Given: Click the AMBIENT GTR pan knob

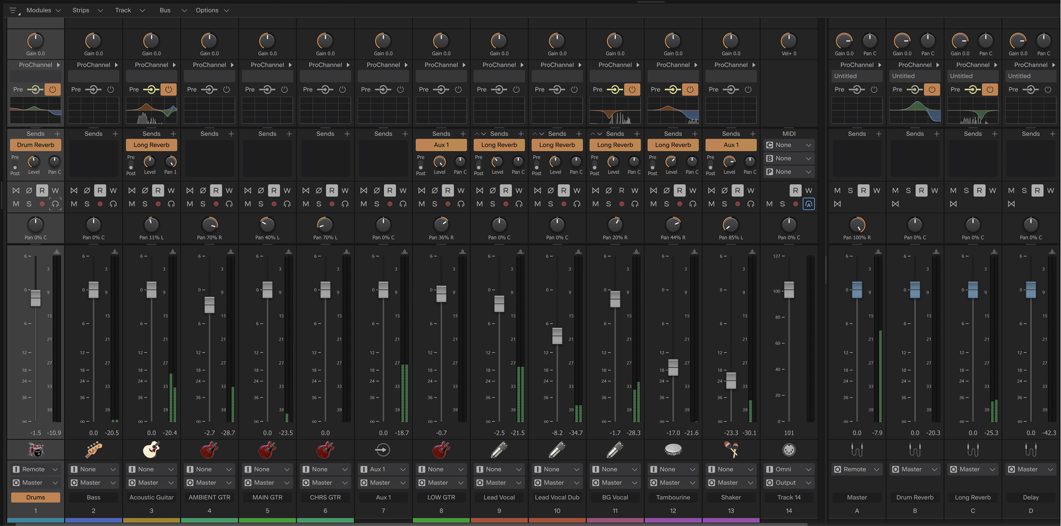Looking at the screenshot, I should [210, 225].
